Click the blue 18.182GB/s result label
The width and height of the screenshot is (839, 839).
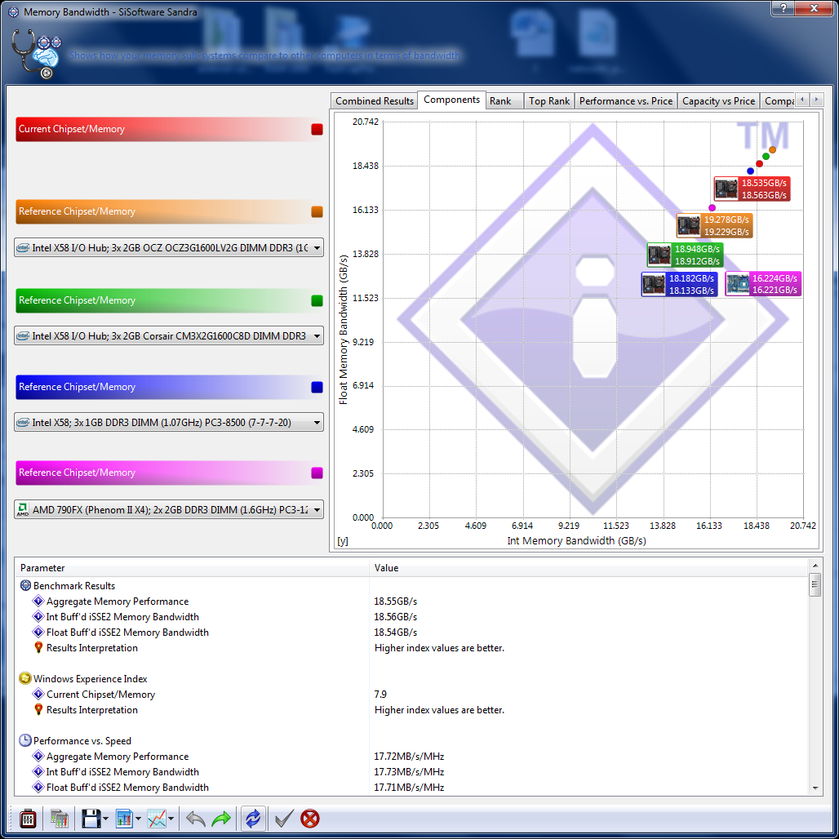coord(680,284)
